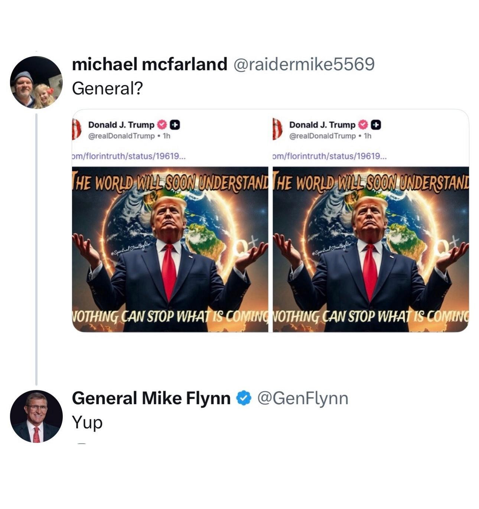The width and height of the screenshot is (479, 509).
Task: Open the @raidermike5569 handle
Action: pyautogui.click(x=303, y=64)
